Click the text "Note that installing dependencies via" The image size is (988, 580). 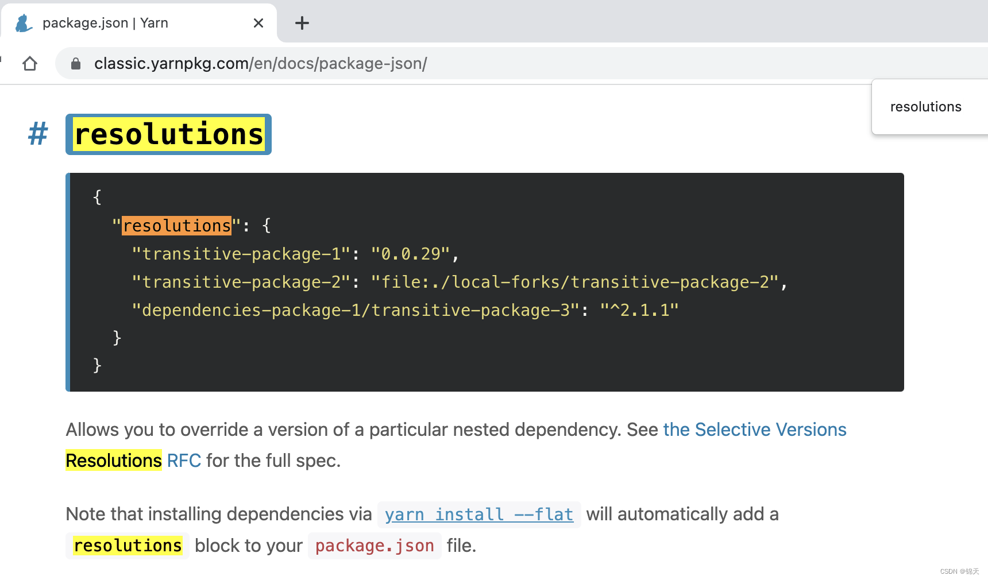coord(219,514)
